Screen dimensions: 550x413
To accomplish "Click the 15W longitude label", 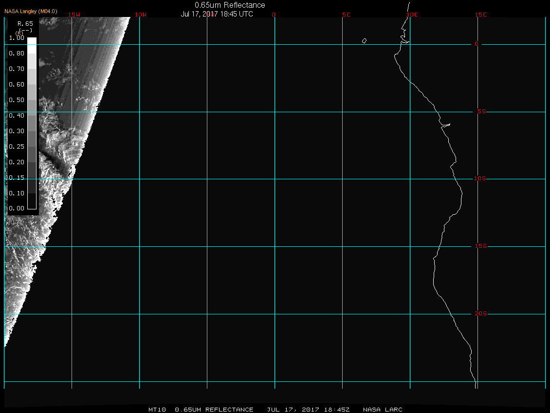I will (x=74, y=15).
